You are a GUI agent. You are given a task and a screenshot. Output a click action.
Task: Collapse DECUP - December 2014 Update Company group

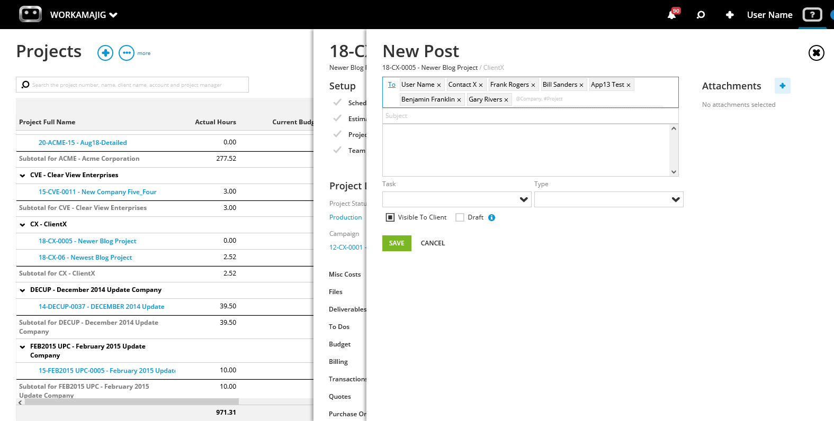coord(22,290)
